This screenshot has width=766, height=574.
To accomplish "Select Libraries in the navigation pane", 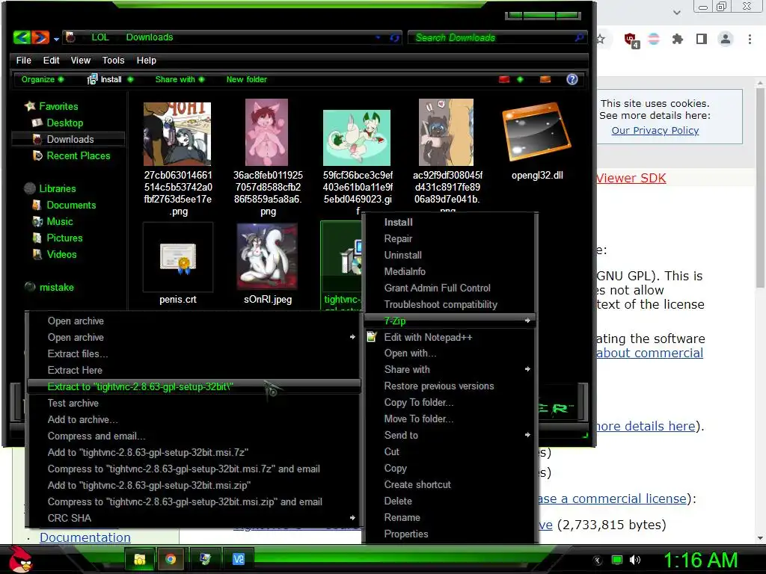I will (x=57, y=188).
